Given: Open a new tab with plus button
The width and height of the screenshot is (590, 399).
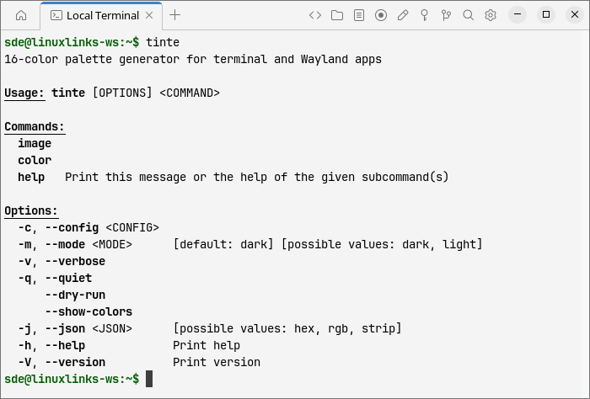Looking at the screenshot, I should [175, 15].
